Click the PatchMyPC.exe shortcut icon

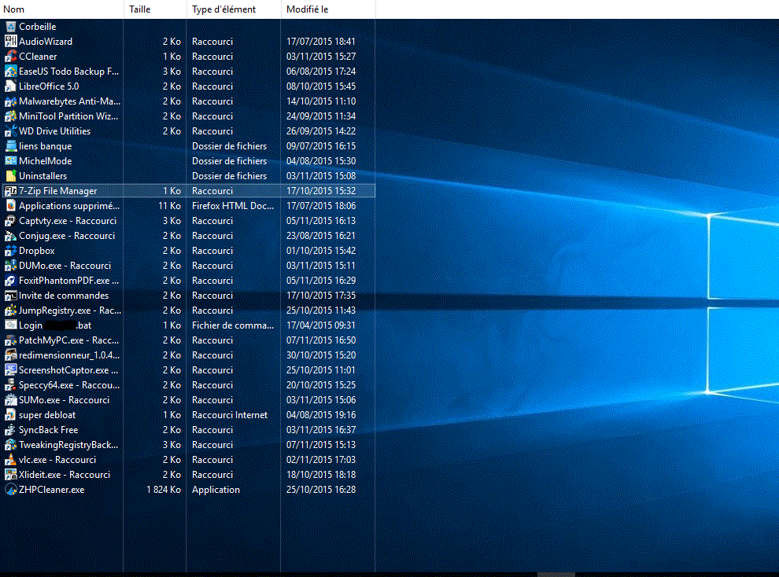point(10,340)
